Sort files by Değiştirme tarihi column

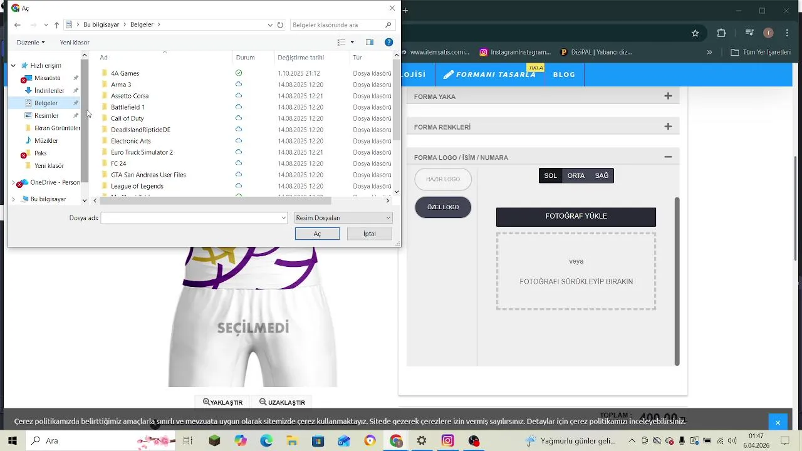[301, 58]
